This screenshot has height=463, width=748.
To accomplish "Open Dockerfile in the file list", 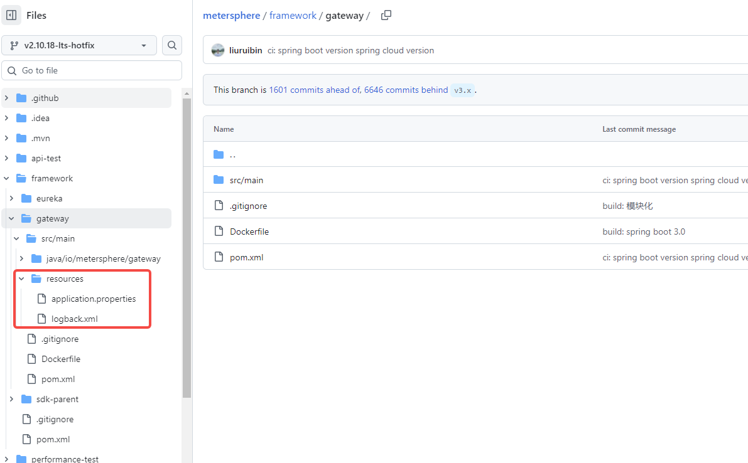I will 249,231.
